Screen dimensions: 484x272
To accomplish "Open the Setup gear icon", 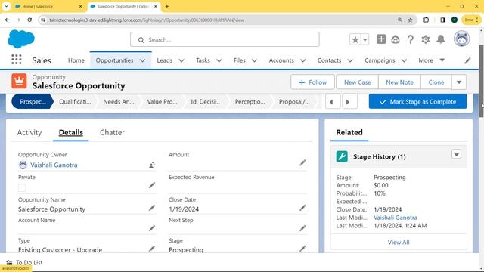I will 426,39.
